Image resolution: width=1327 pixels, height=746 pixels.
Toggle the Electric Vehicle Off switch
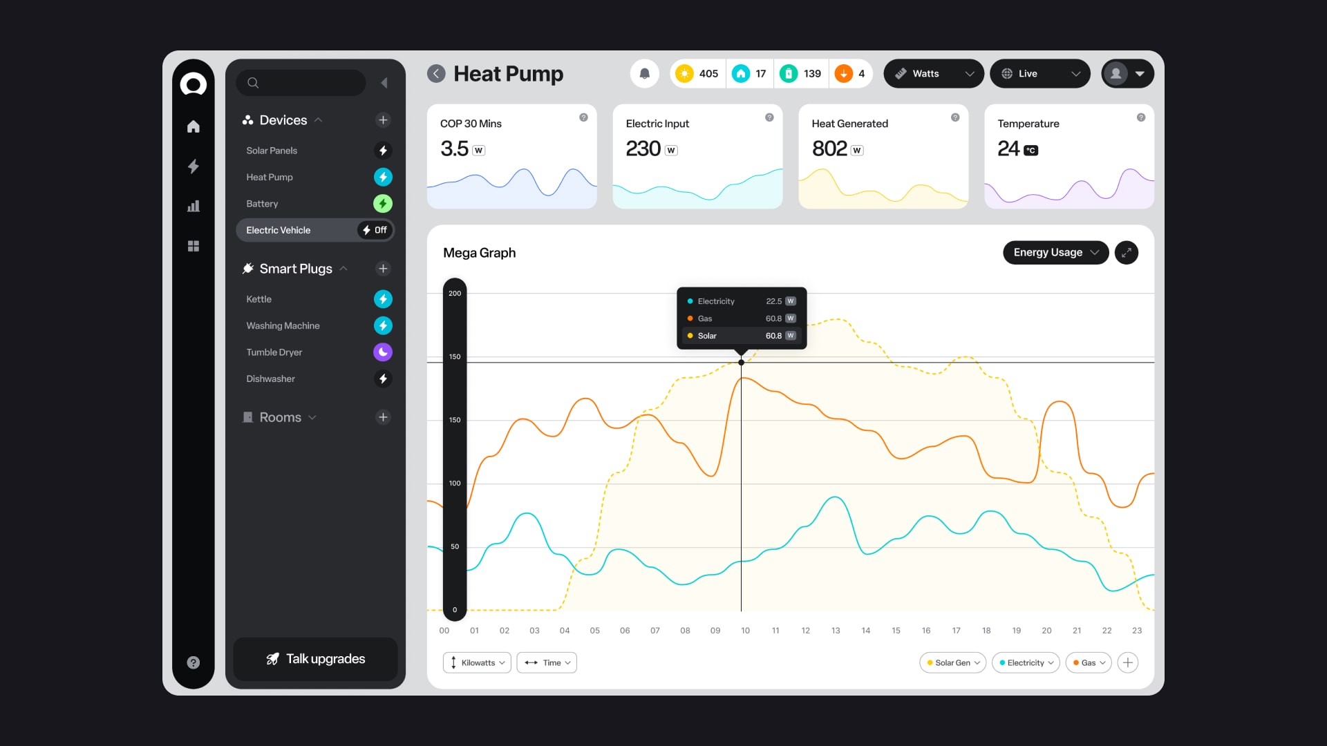[x=375, y=230]
